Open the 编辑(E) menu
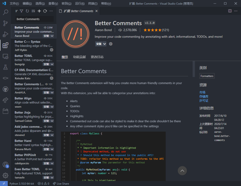The width and height of the screenshot is (241, 186). coord(27,4)
